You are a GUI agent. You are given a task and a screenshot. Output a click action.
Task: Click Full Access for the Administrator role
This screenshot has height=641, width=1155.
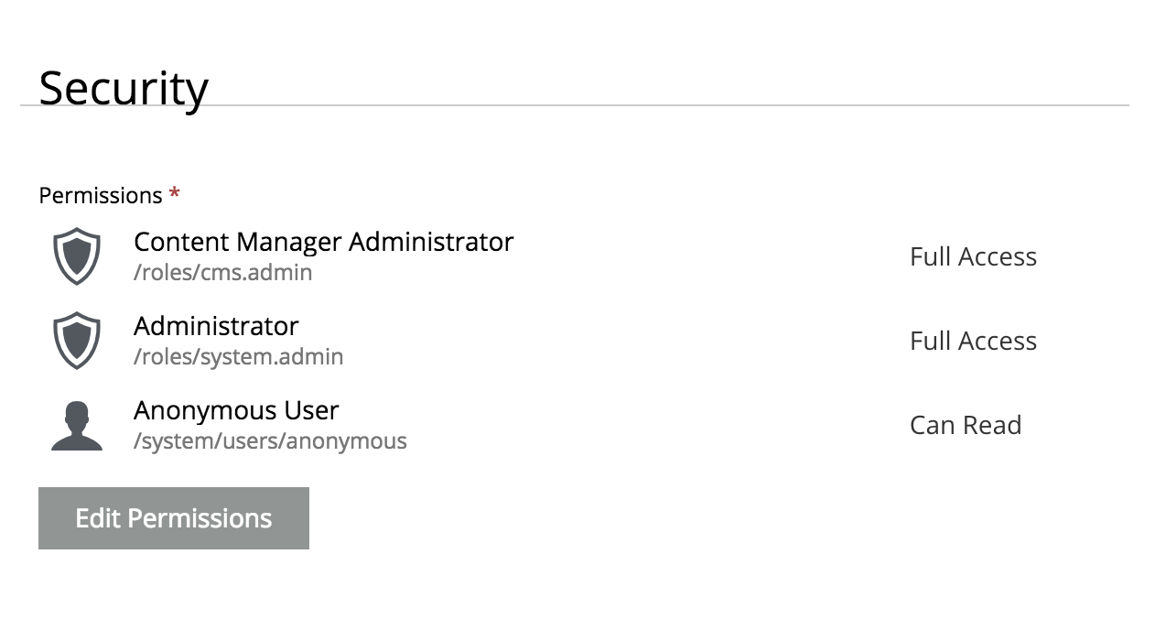(973, 341)
